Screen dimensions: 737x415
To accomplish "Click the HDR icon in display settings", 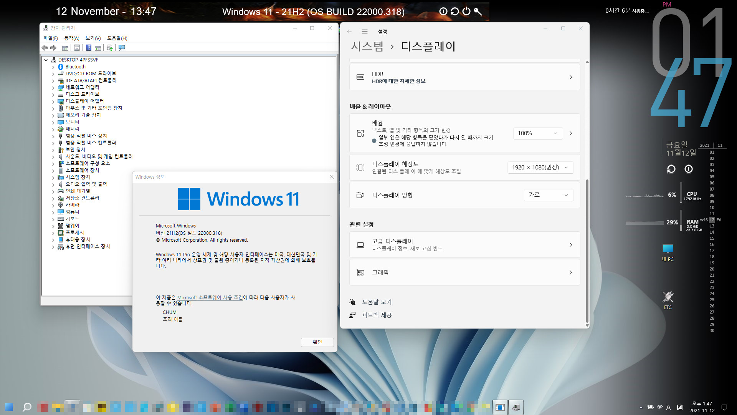I will (x=360, y=77).
